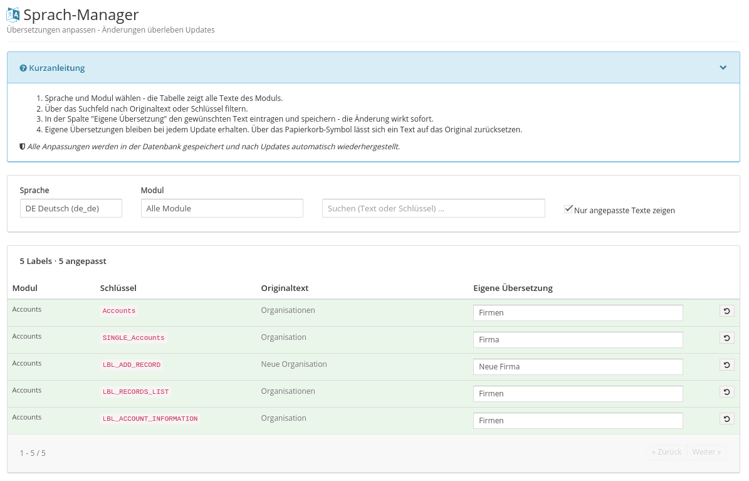Viewport: 749px width, 481px height.
Task: Edit translation field containing Neue Firma
Action: pyautogui.click(x=578, y=367)
